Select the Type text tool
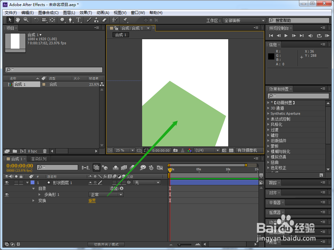The height and width of the screenshot is (250, 334). coord(79,20)
